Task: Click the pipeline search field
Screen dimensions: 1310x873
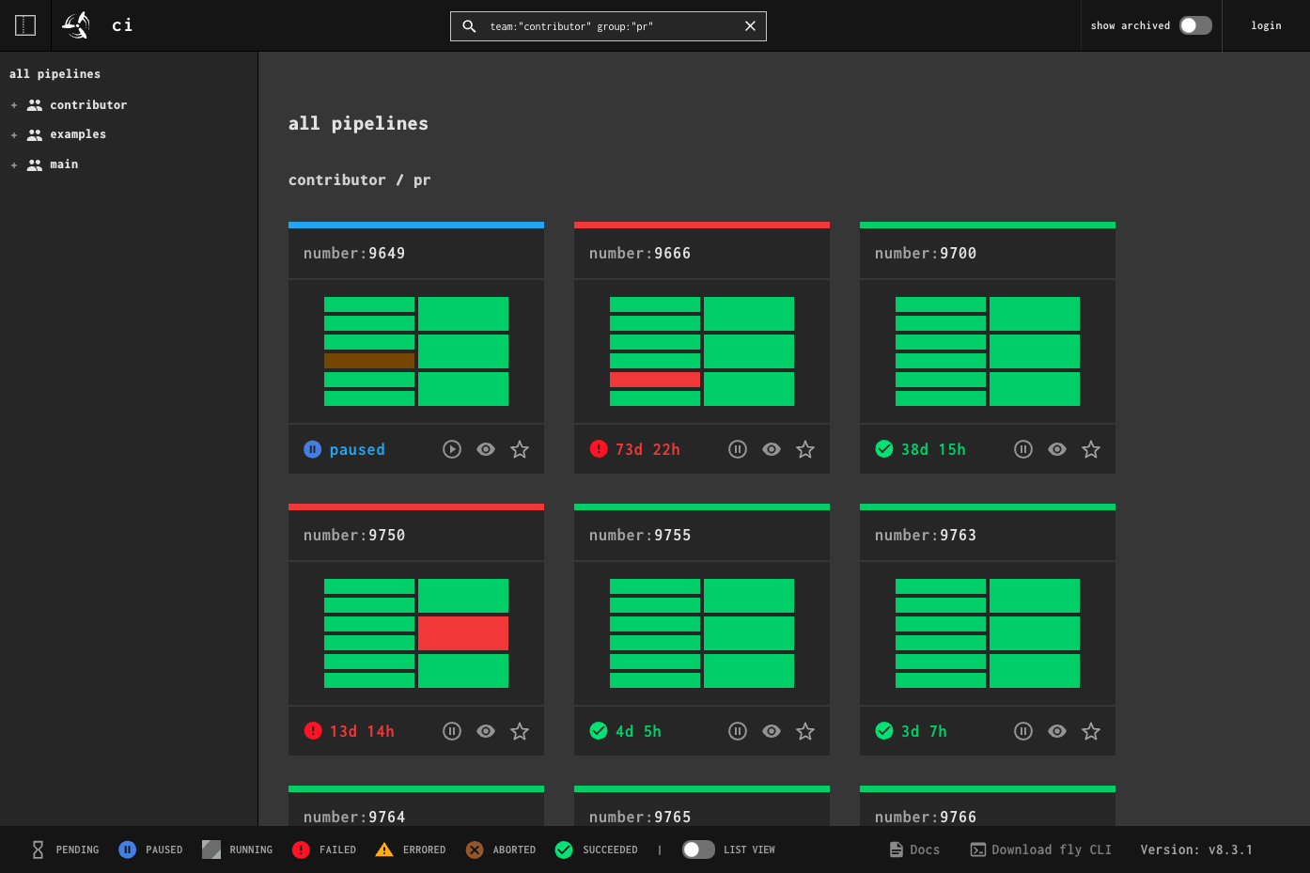Action: (x=608, y=26)
